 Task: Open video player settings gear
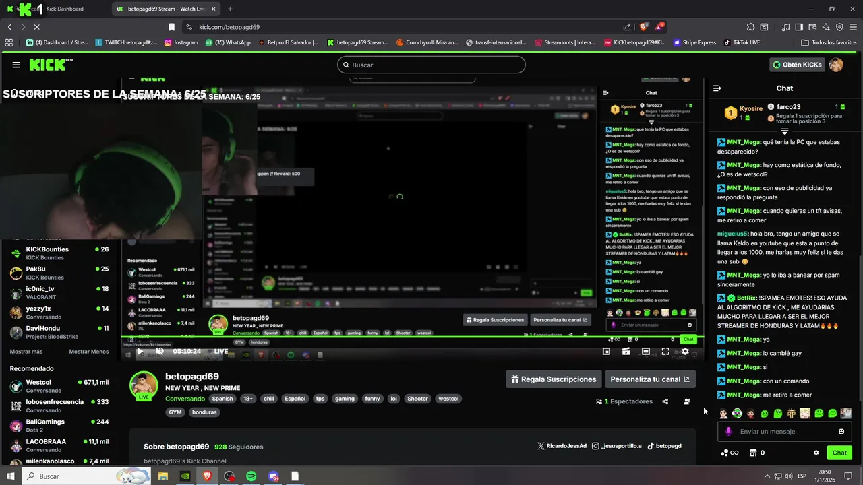pyautogui.click(x=685, y=351)
